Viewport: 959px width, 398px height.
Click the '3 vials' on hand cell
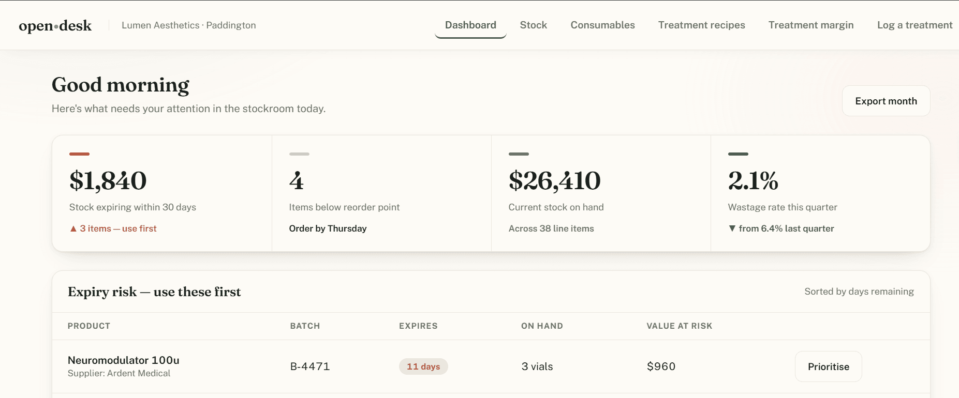[x=537, y=366]
